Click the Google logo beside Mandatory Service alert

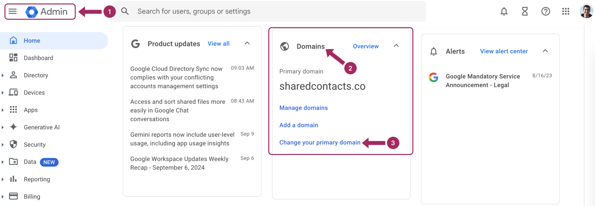(434, 77)
